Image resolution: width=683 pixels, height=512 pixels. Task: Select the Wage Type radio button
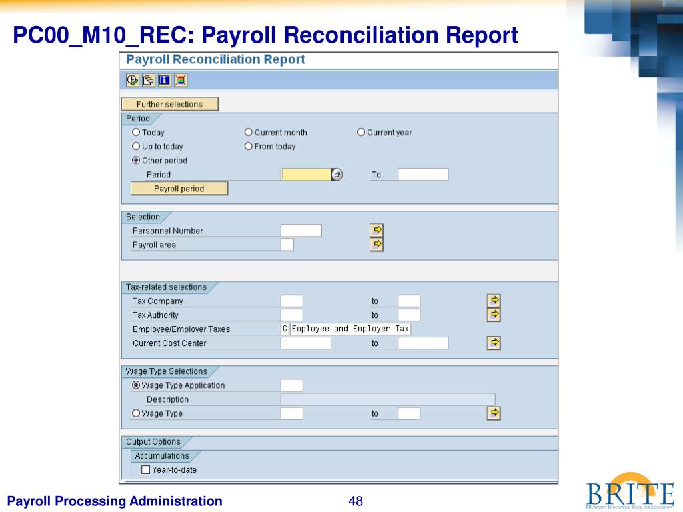tap(136, 413)
